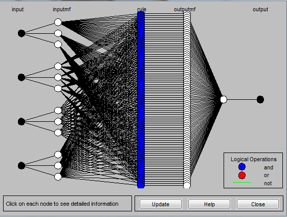Viewport: 287px width, 217px height.
Task: Click the first input node at top
Action: pos(21,33)
